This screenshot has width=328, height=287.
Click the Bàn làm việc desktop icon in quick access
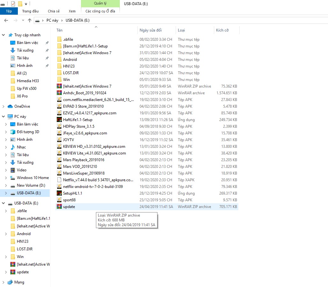click(13, 43)
